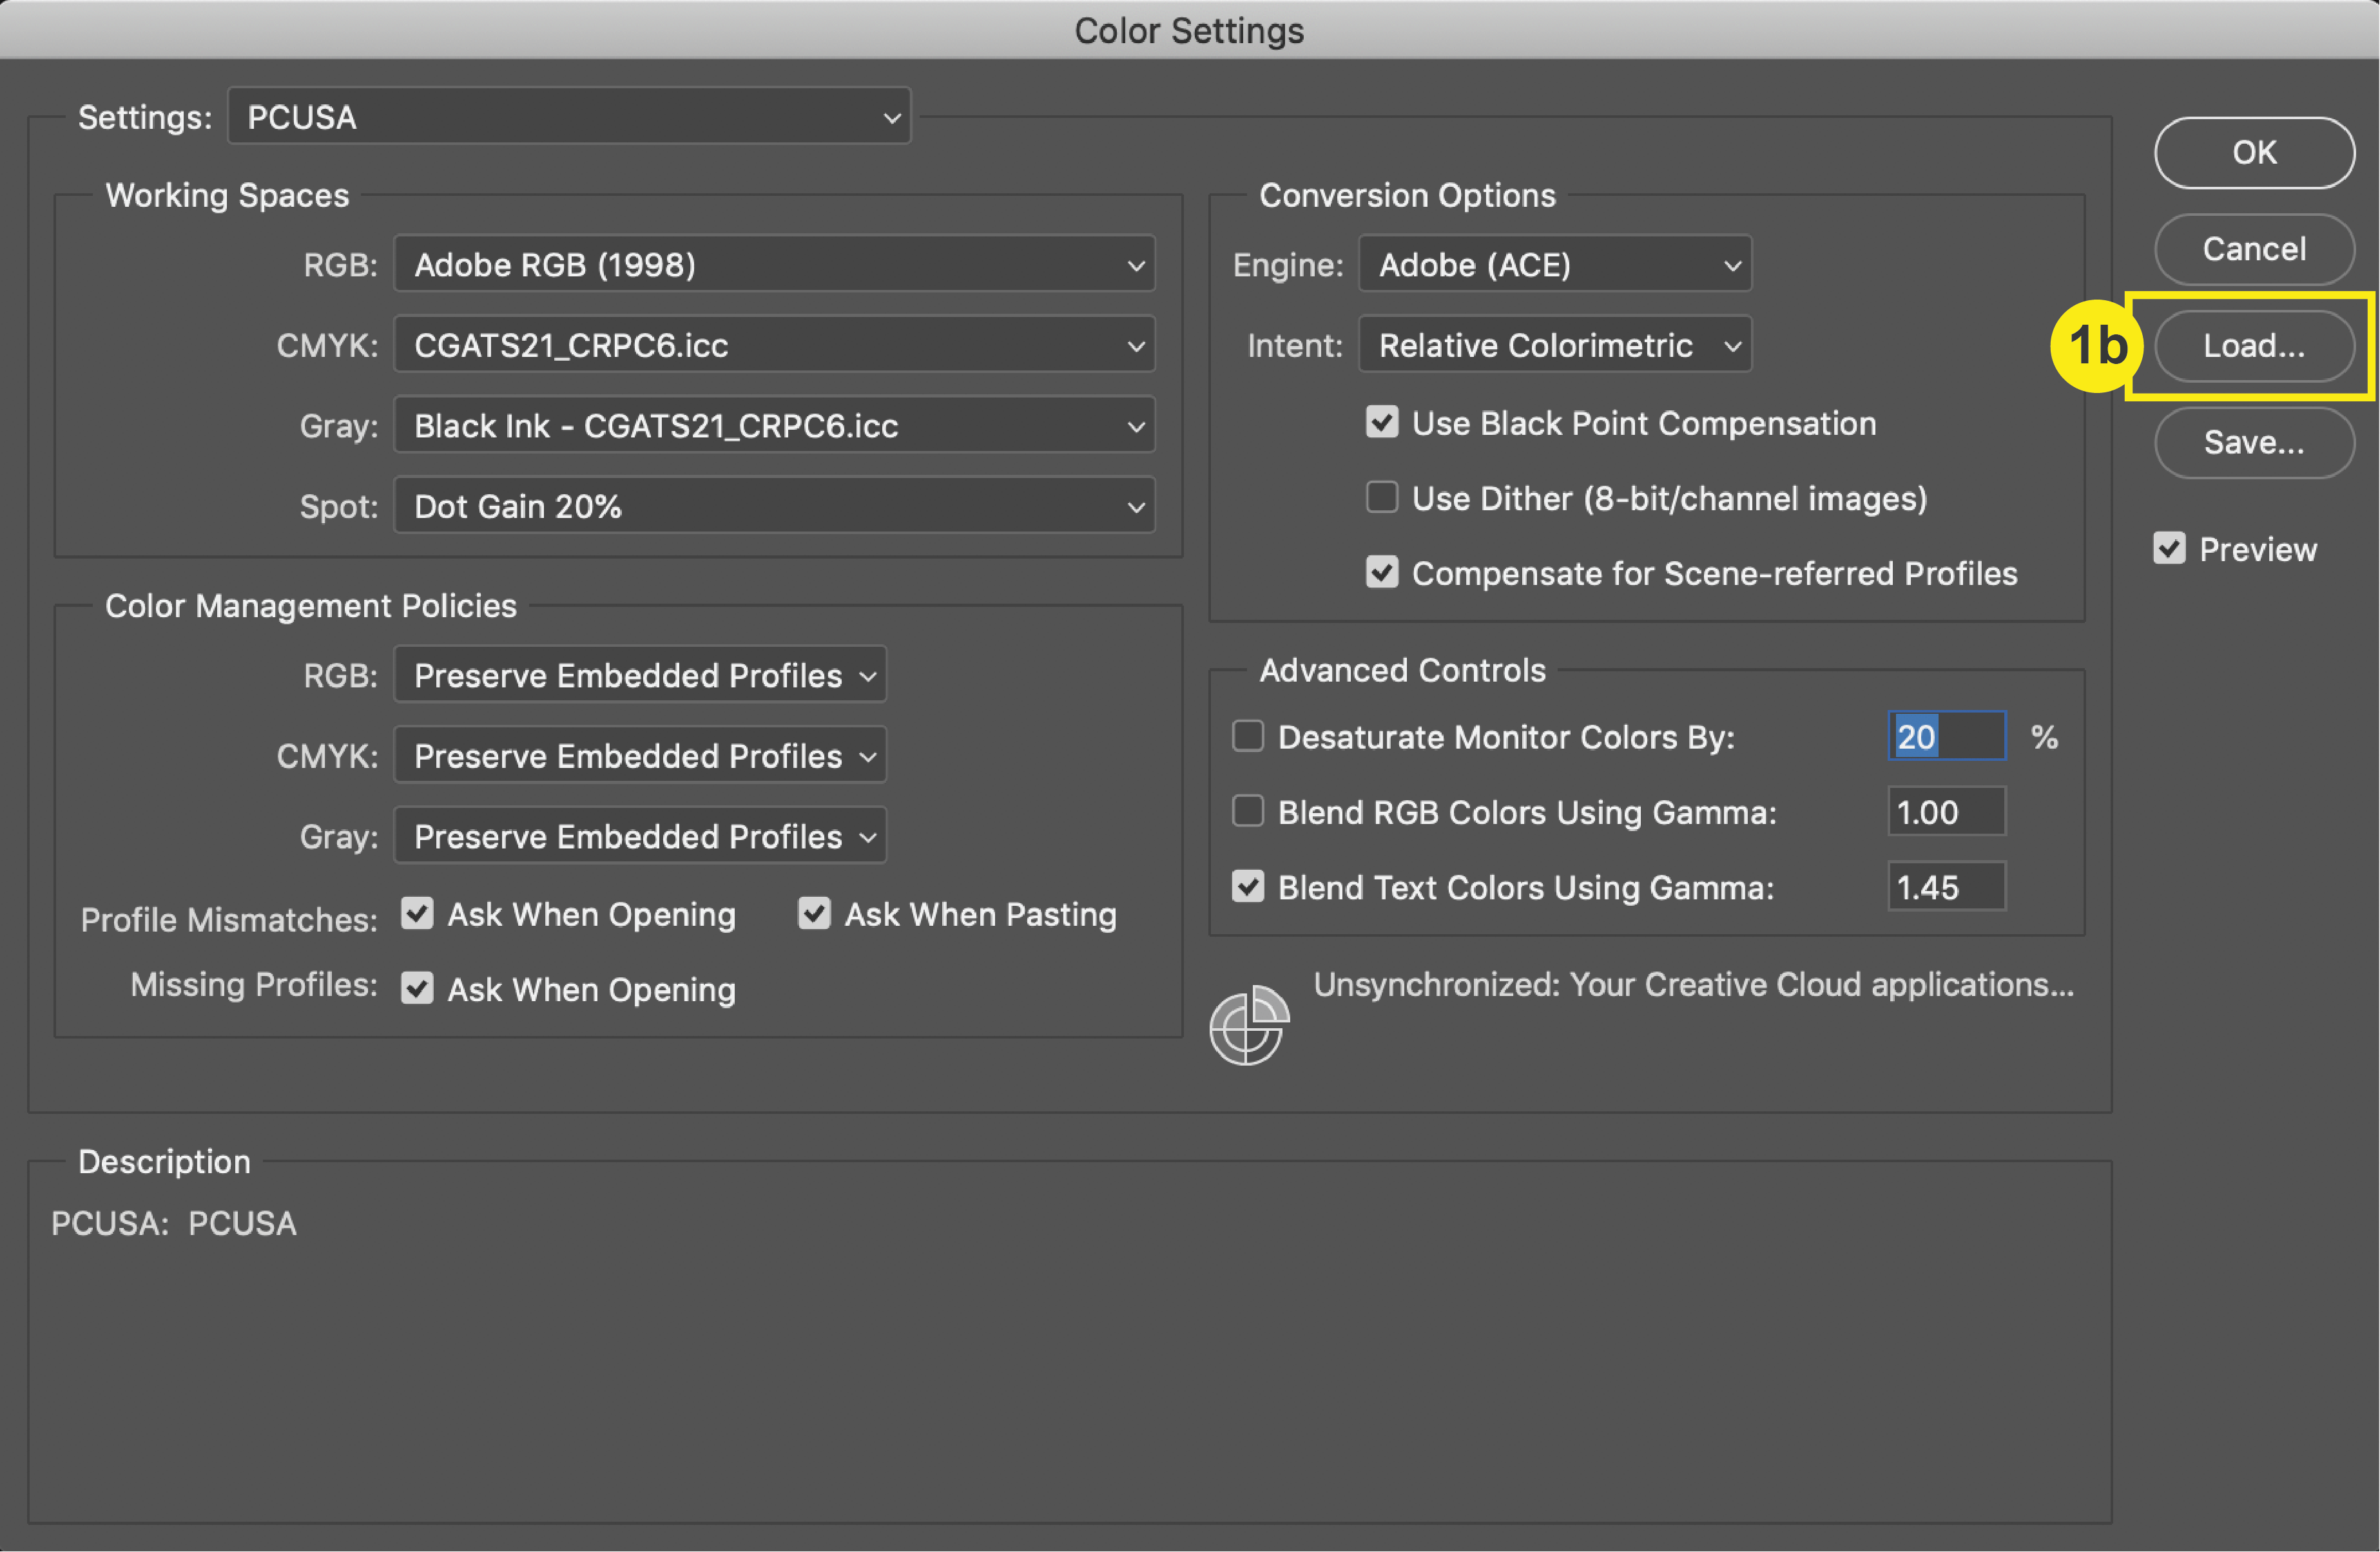Screen dimensions: 2380x1552
Task: Click the OK button
Action: pyautogui.click(x=2253, y=152)
